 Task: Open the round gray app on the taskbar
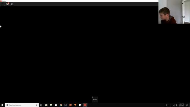(x=66, y=105)
